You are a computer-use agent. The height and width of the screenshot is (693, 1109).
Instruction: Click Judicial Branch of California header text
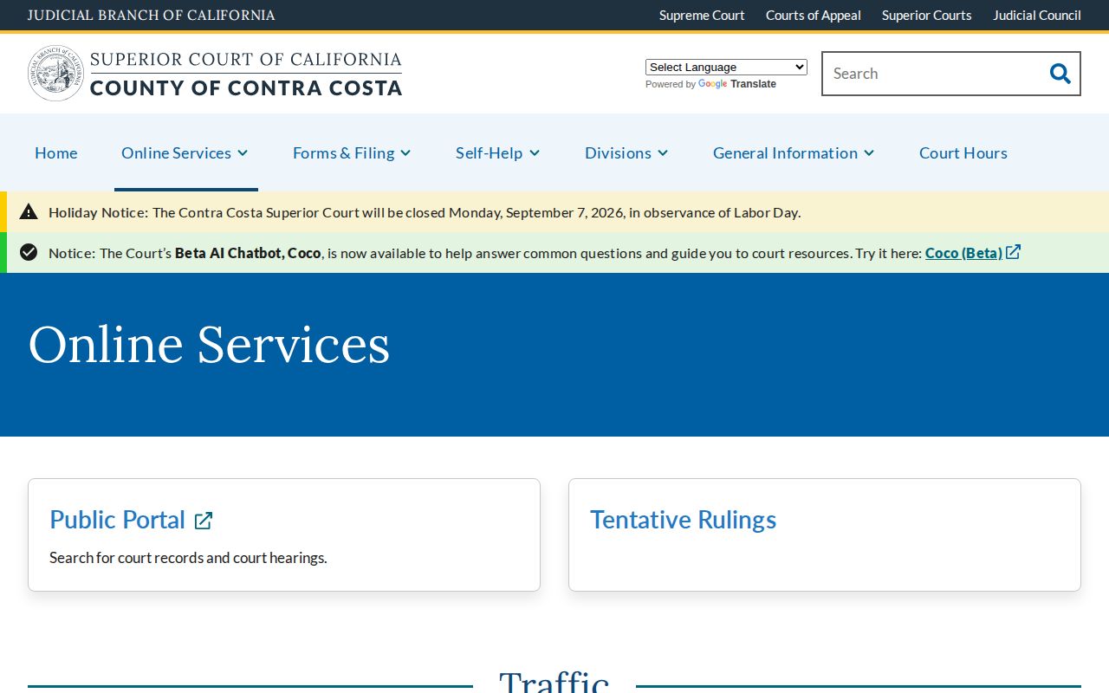click(152, 15)
